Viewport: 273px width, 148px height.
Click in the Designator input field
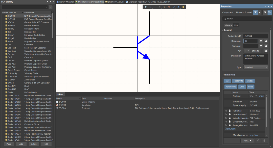[251, 41]
